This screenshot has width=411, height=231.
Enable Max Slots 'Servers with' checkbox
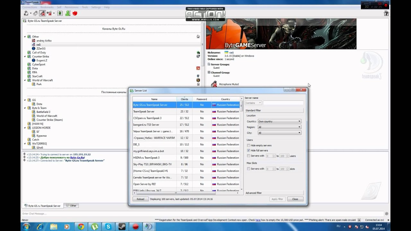coord(249,169)
